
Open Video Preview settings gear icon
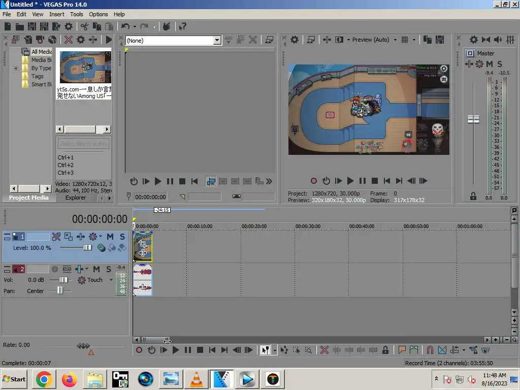pos(295,40)
